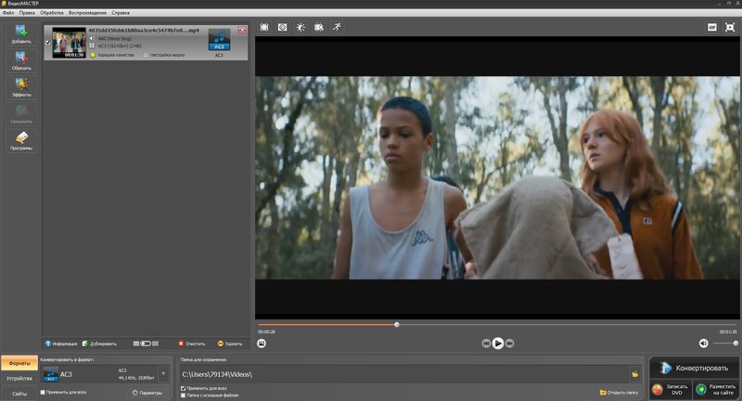Click the green Хорошее качество quality indicator
Viewport: 742px width, 401px height.
[x=93, y=55]
